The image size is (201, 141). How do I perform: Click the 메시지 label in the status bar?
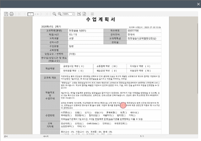click(x=46, y=137)
